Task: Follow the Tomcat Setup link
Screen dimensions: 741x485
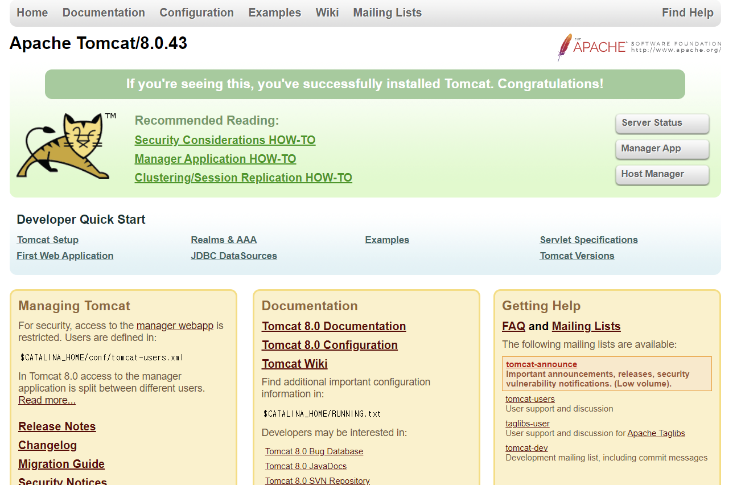Action: [x=48, y=240]
